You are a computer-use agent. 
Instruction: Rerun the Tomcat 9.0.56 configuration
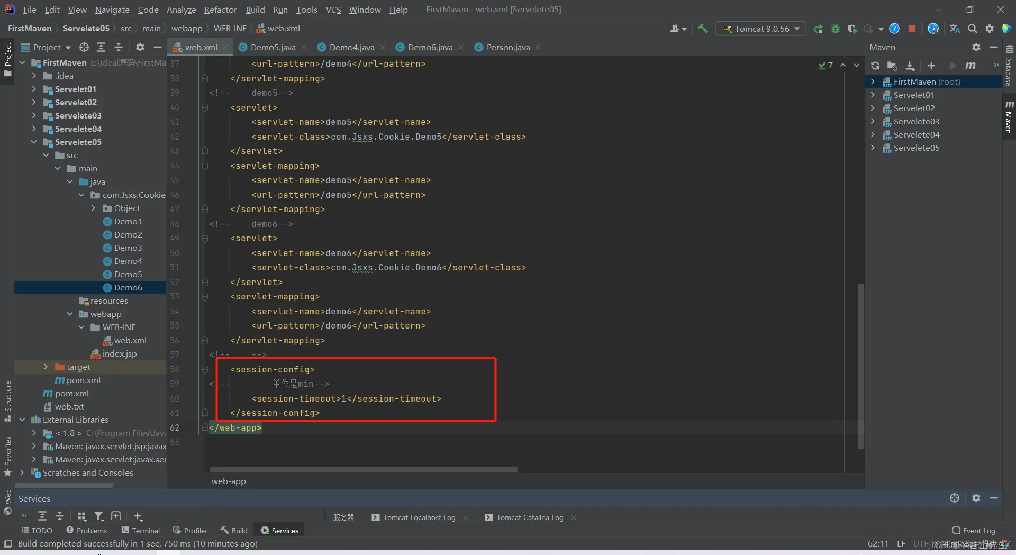[x=818, y=29]
